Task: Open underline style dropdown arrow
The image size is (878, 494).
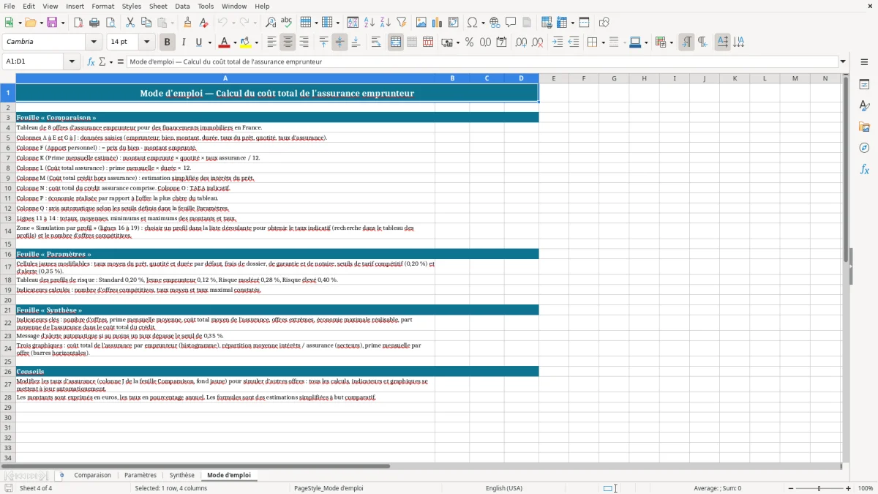Action: (209, 42)
